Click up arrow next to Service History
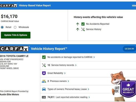This screenshot has height=102, width=136. tap(77, 29)
